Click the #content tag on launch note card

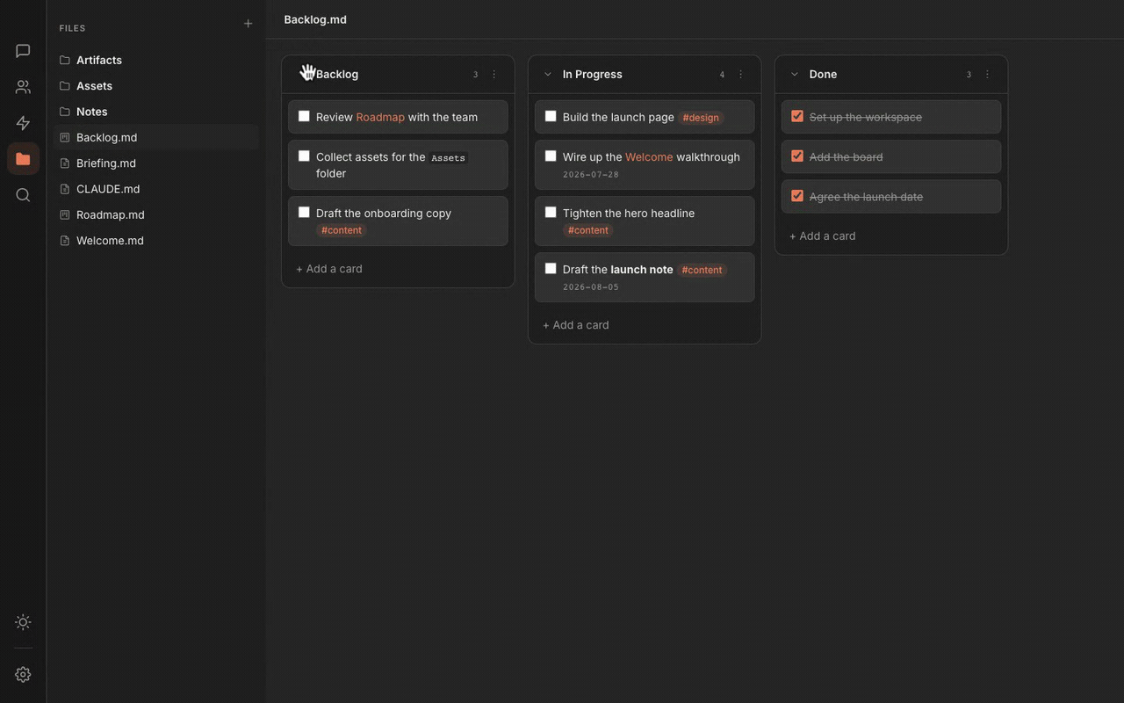[702, 270]
